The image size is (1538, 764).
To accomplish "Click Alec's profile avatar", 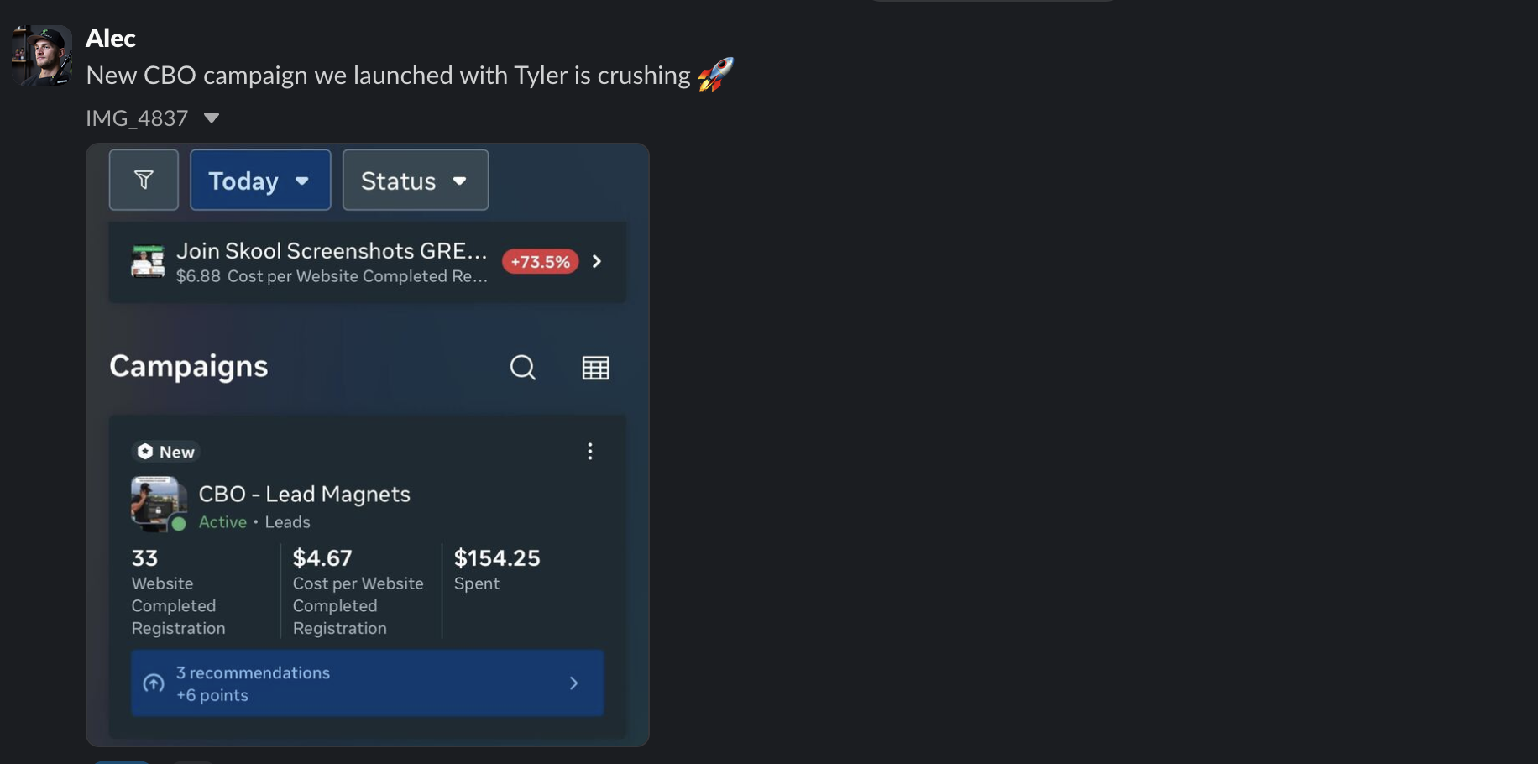I will [42, 55].
